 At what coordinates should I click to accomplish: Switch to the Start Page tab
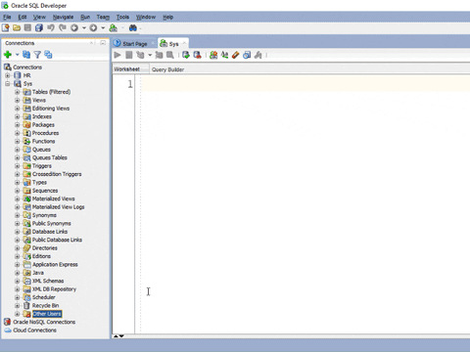coord(134,44)
